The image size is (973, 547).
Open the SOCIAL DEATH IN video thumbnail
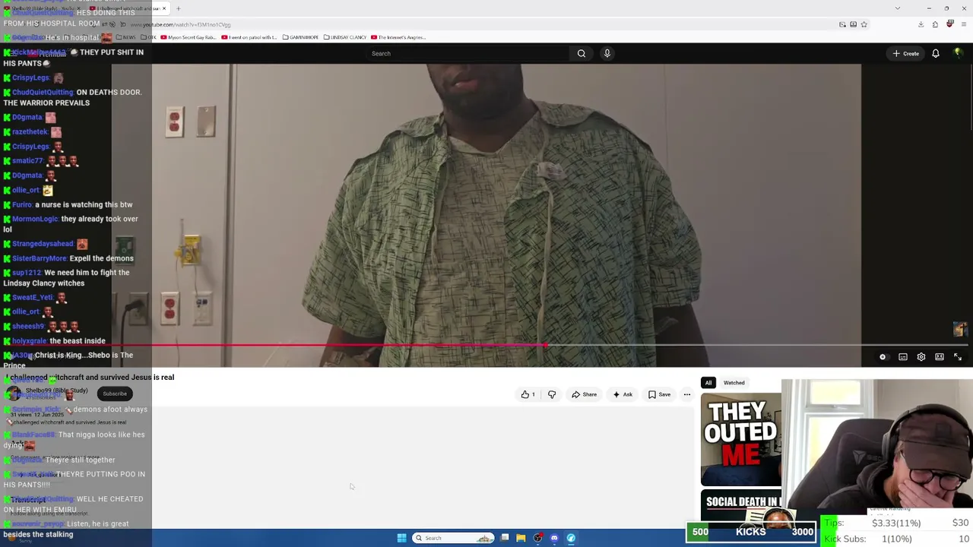pyautogui.click(x=741, y=510)
